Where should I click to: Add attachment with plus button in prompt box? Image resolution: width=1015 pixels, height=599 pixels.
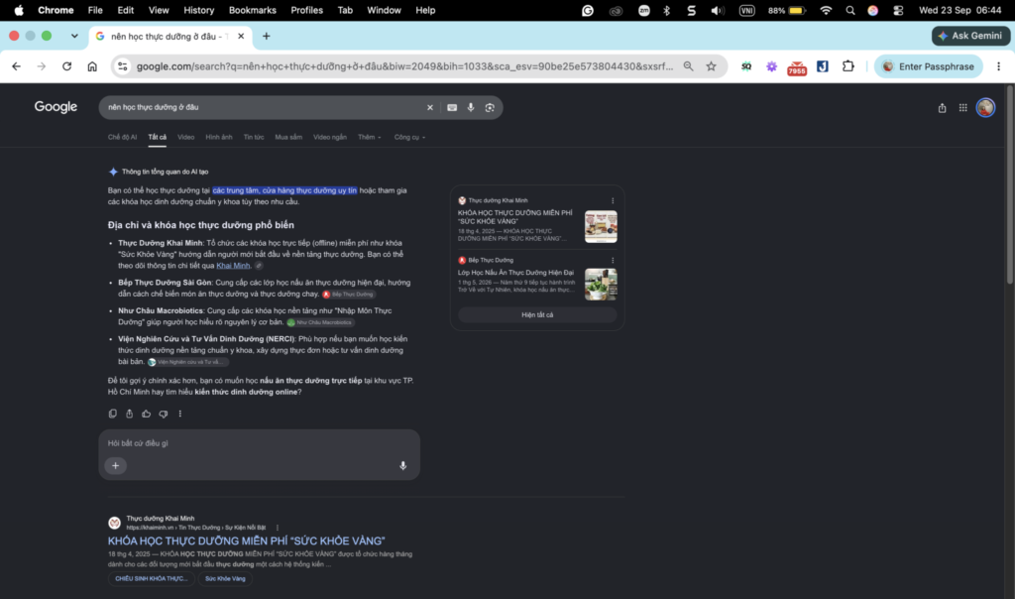(115, 465)
